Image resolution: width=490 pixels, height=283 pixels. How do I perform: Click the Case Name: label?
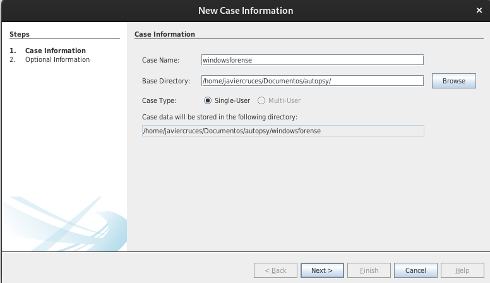[160, 60]
